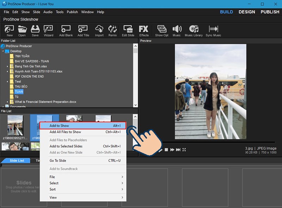Choose Add All Files to Show
The height and width of the screenshot is (208, 282).
click(x=83, y=132)
